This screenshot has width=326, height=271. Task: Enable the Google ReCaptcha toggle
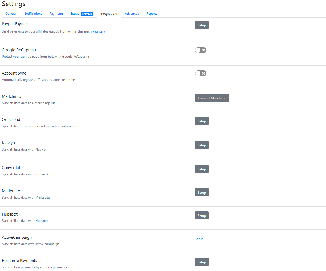pyautogui.click(x=201, y=50)
